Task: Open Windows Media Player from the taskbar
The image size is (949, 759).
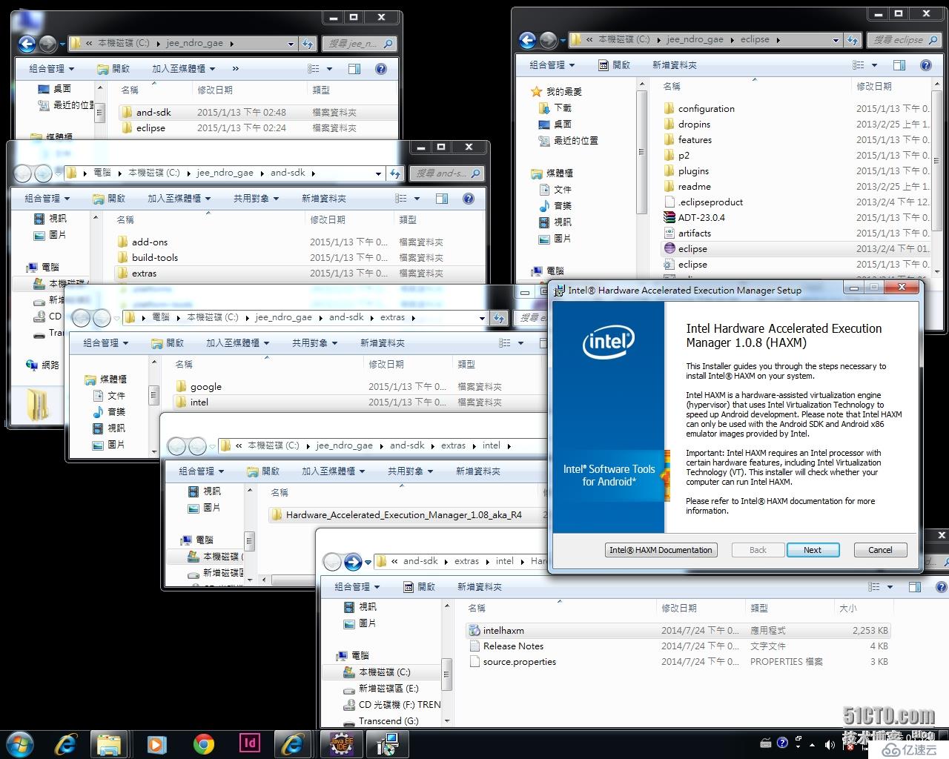Action: tap(156, 743)
